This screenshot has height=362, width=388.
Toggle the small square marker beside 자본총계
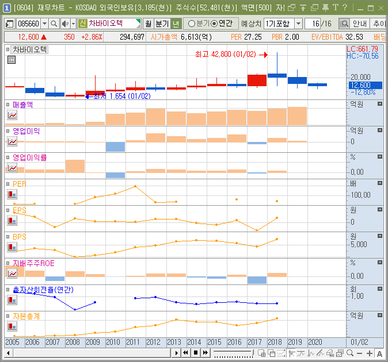click(x=7, y=316)
